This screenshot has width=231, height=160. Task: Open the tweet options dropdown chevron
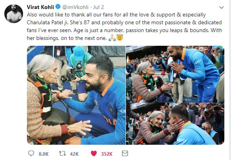coord(222,7)
